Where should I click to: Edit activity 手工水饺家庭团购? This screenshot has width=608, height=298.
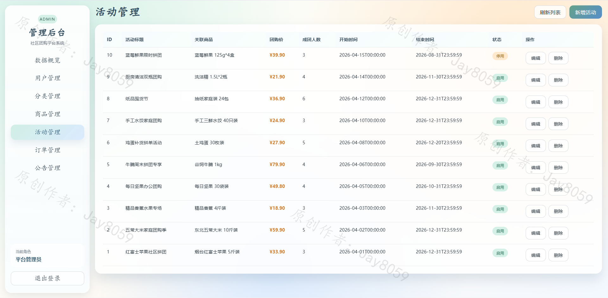coord(536,124)
